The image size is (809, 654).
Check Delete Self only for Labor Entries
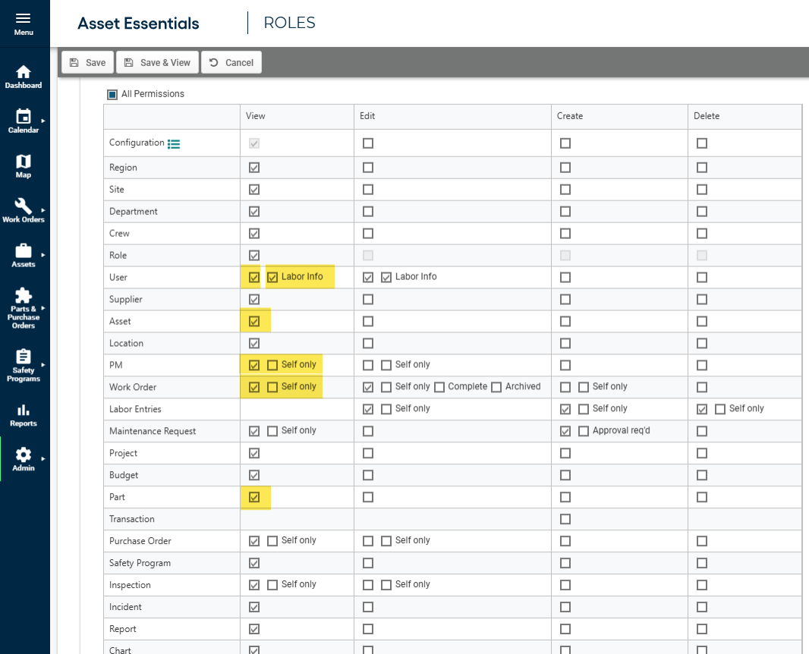720,410
